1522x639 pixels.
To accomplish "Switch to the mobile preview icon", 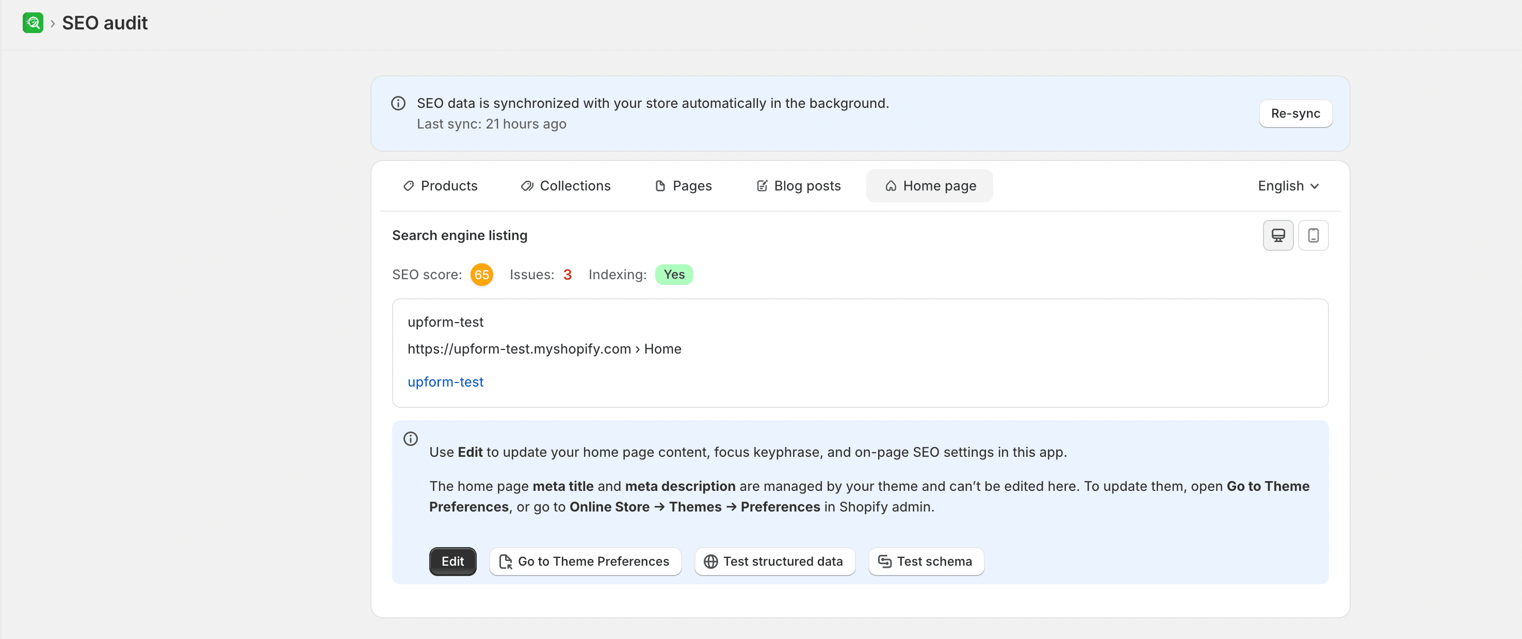I will point(1313,235).
